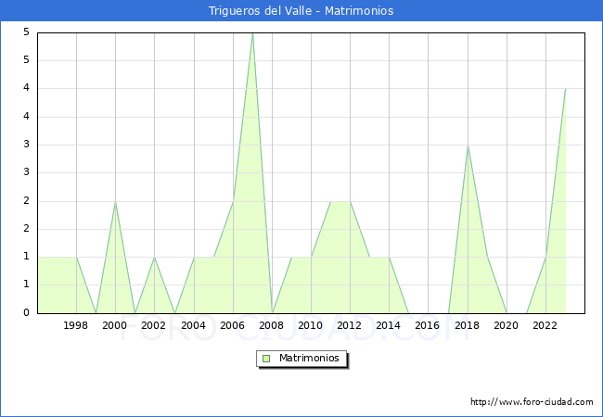This screenshot has height=417, width=603.
Task: Click the chart title Trigueros del Valle - Matrimonios
Action: point(301,11)
